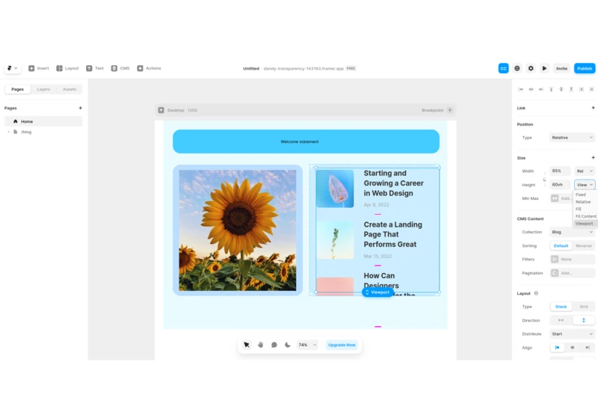598x419 pixels.
Task: Click align vertical center icon
Action: pyautogui.click(x=561, y=89)
